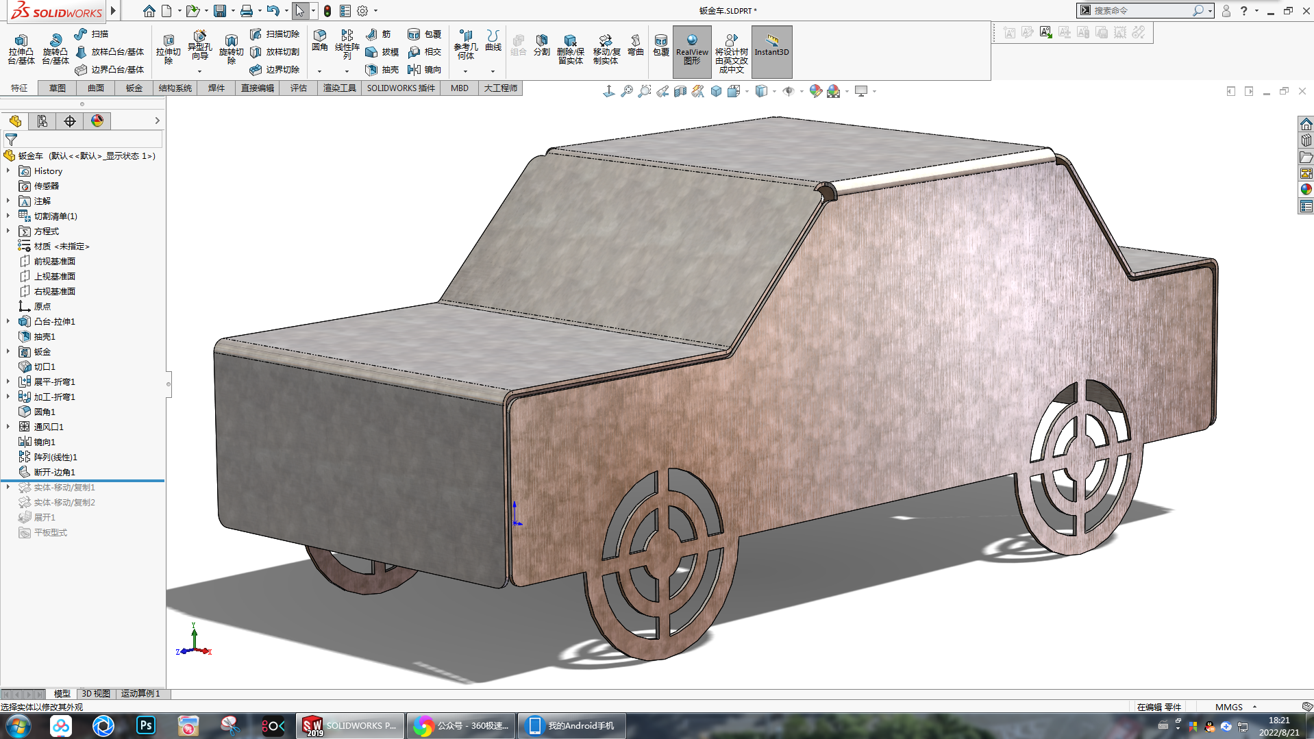Expand the History folder in tree
Screen dimensions: 1314x739
[x=8, y=171]
